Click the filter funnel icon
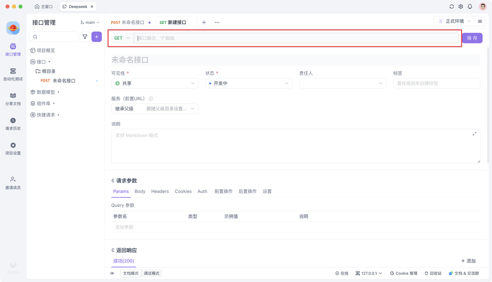This screenshot has height=282, width=492. [x=85, y=37]
